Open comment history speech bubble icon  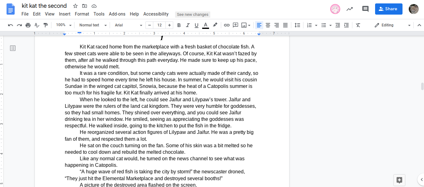[365, 9]
